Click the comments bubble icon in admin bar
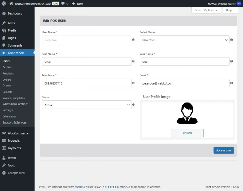This screenshot has height=191, width=243. coord(63,4)
